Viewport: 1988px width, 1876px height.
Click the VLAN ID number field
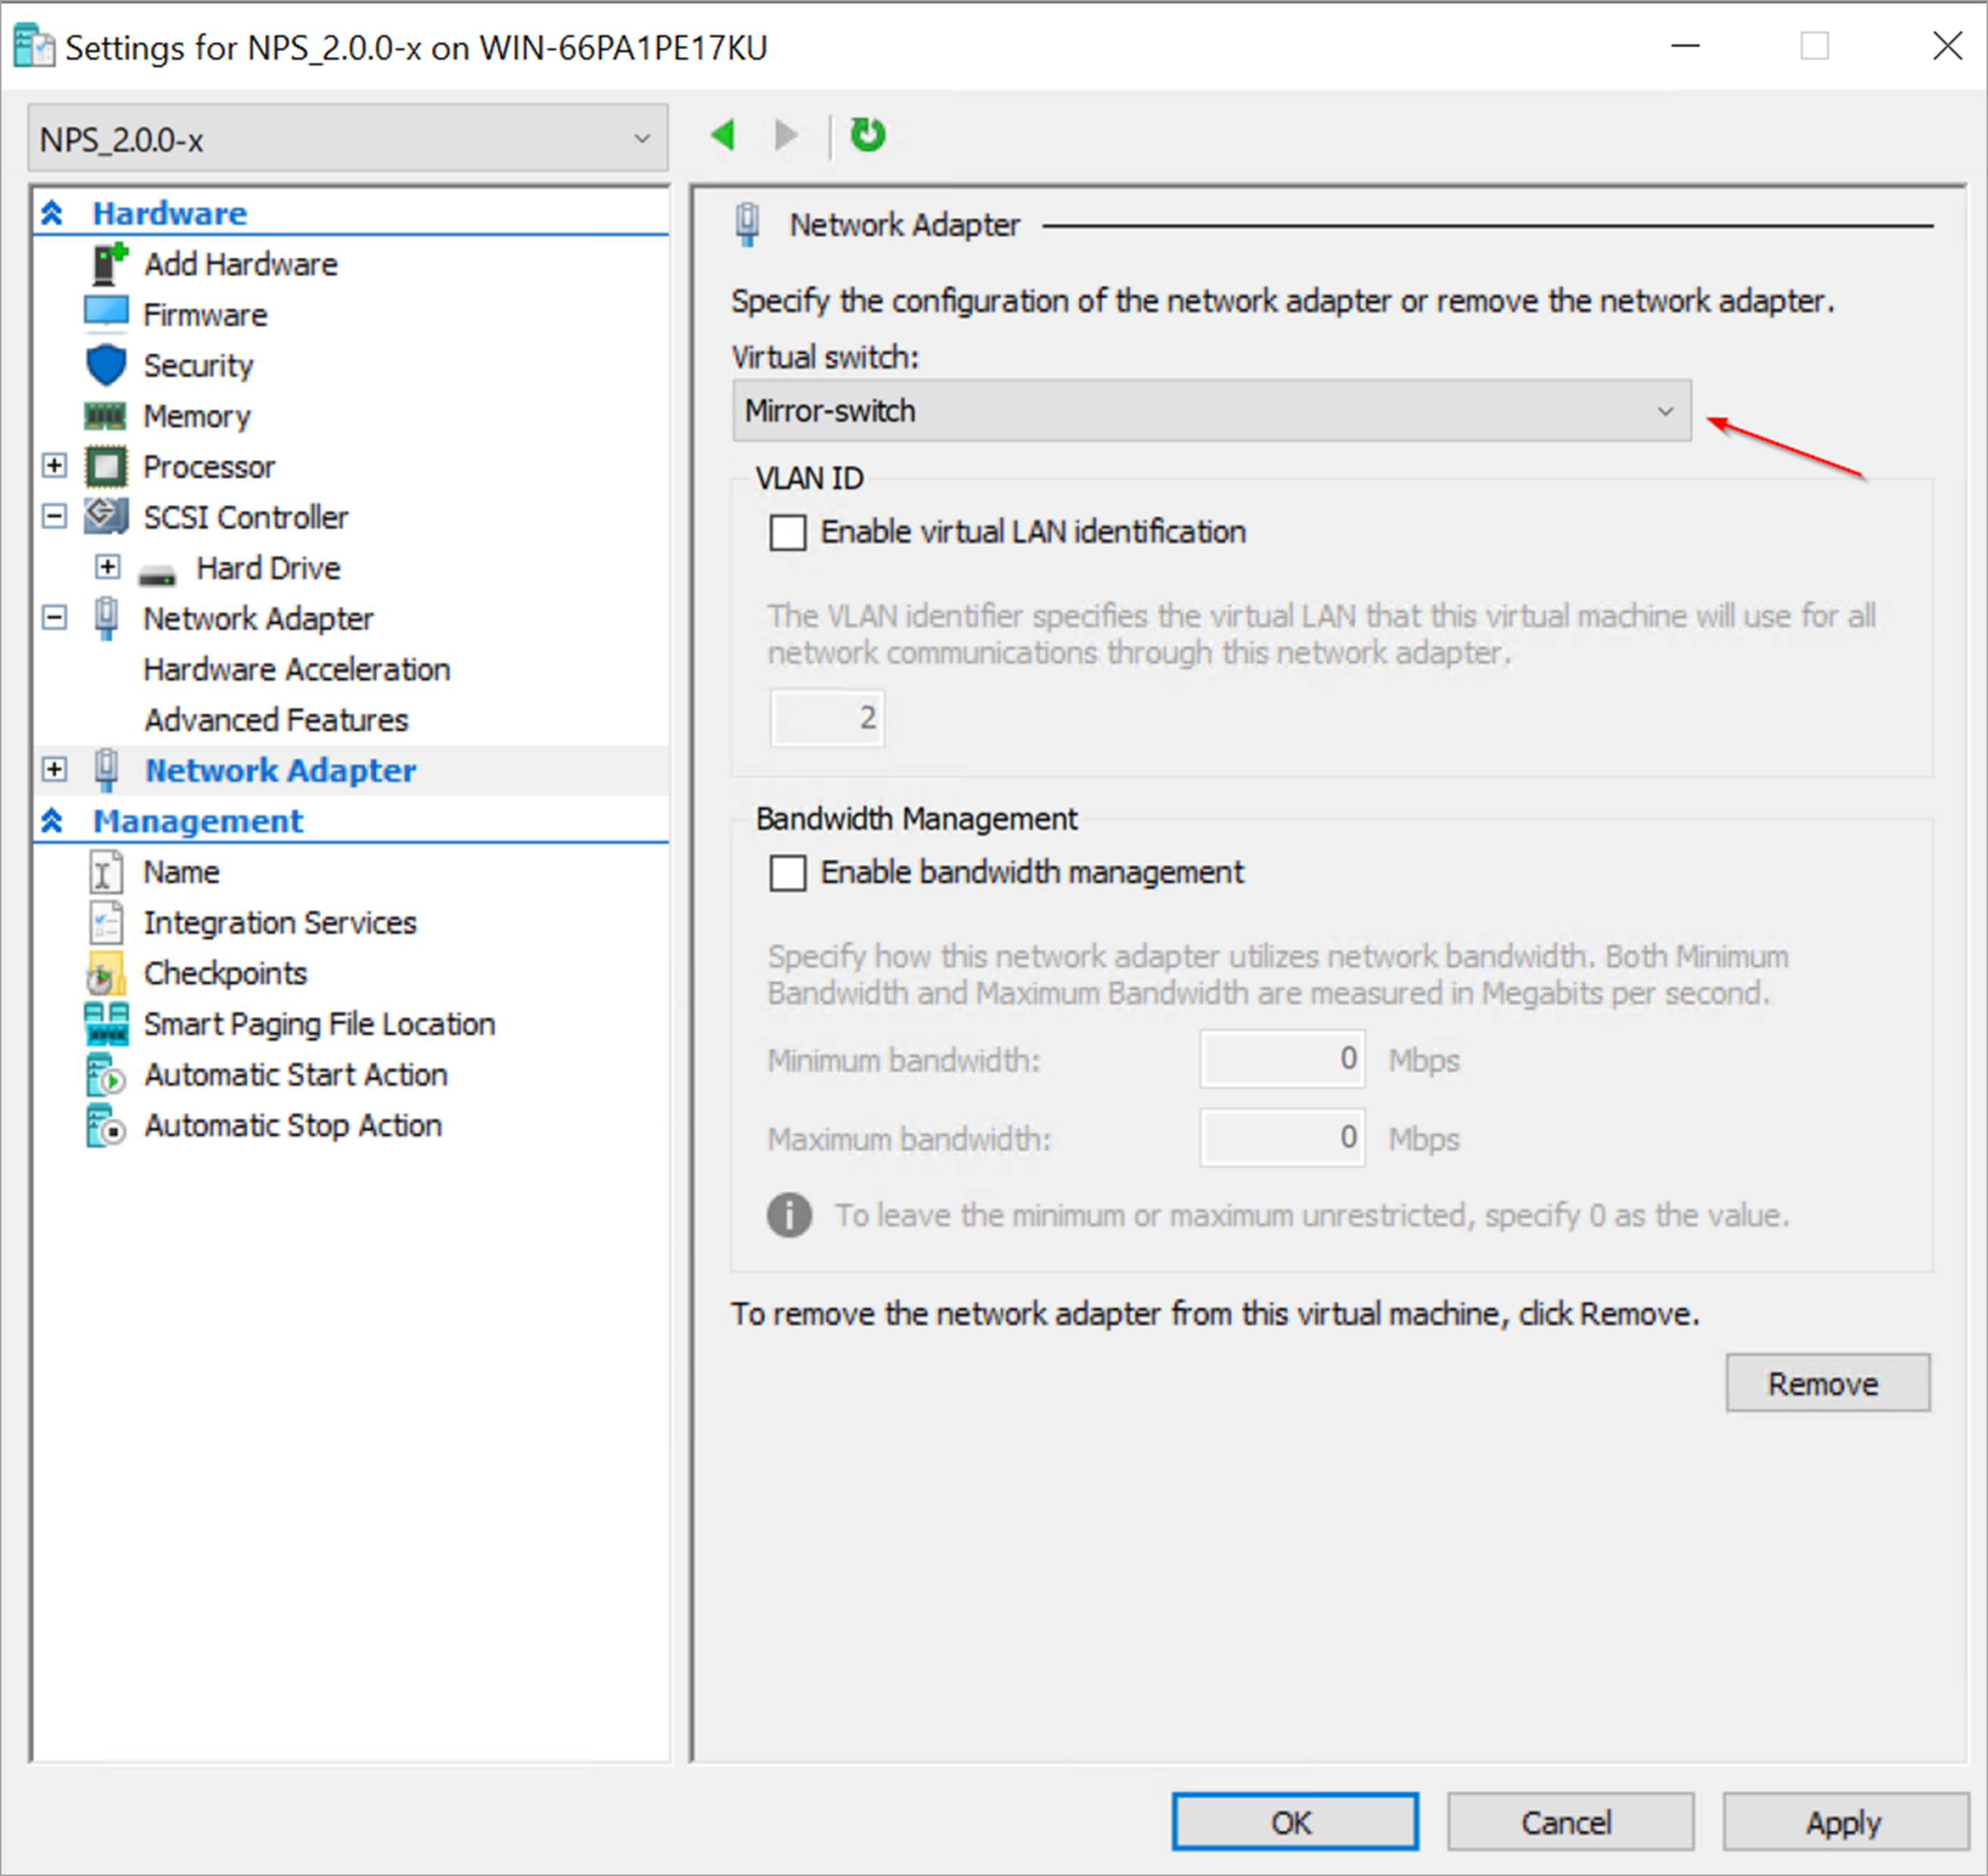click(x=827, y=717)
